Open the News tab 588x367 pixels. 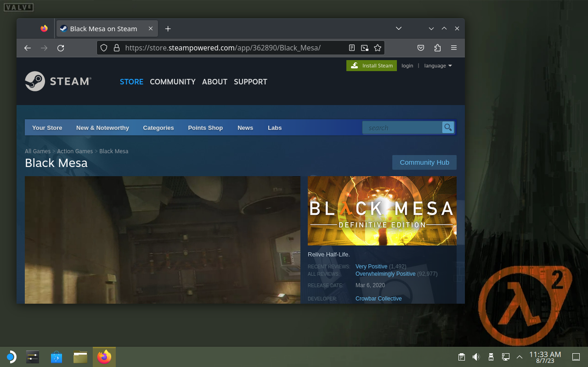(245, 128)
